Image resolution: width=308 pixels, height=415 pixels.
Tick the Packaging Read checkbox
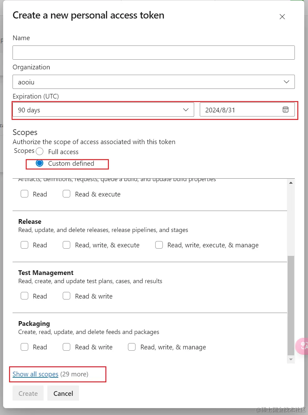click(24, 347)
